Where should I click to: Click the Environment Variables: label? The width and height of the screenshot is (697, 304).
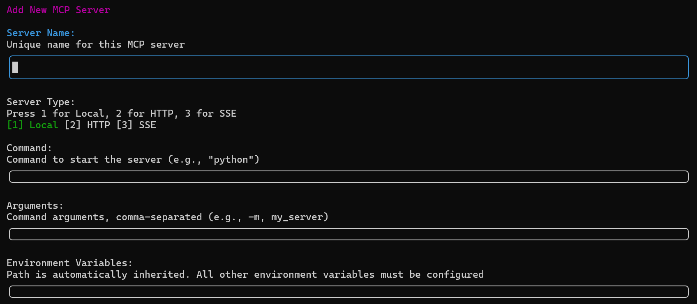(x=69, y=263)
